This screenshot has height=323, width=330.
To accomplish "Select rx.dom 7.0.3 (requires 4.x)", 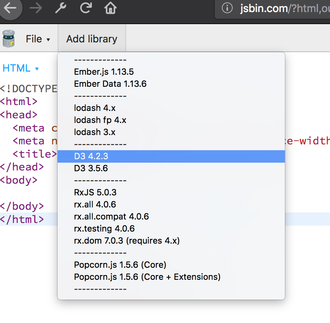I will click(171, 241).
